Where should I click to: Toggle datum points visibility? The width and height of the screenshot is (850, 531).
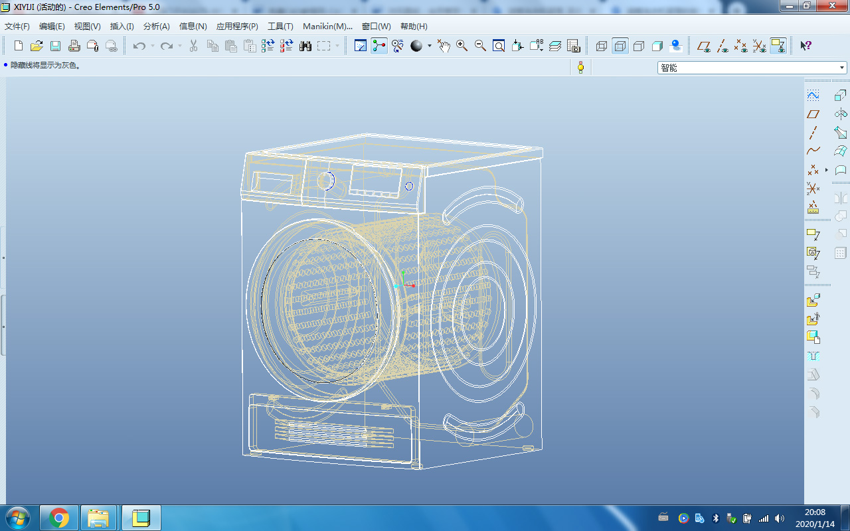tap(741, 46)
